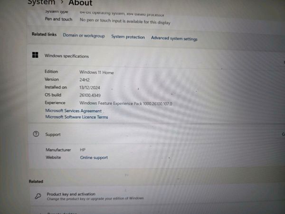Select the installed on date 13/12/2024
Viewport: 285px width, 214px height.
(90, 88)
